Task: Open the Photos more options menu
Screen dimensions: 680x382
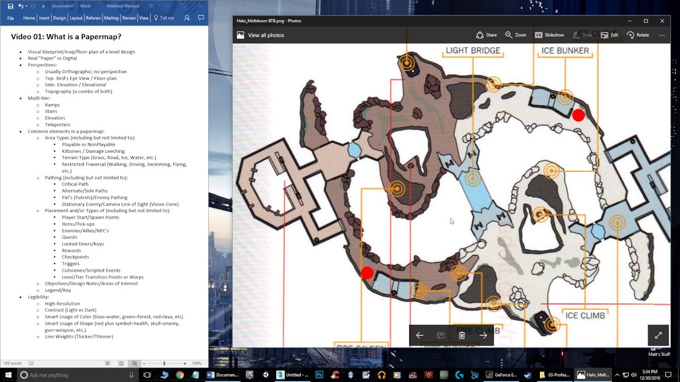Action: point(662,35)
